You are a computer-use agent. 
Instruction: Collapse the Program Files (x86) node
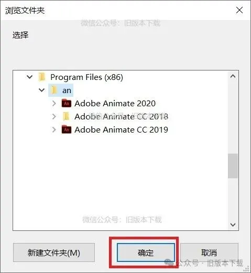[x=30, y=77]
